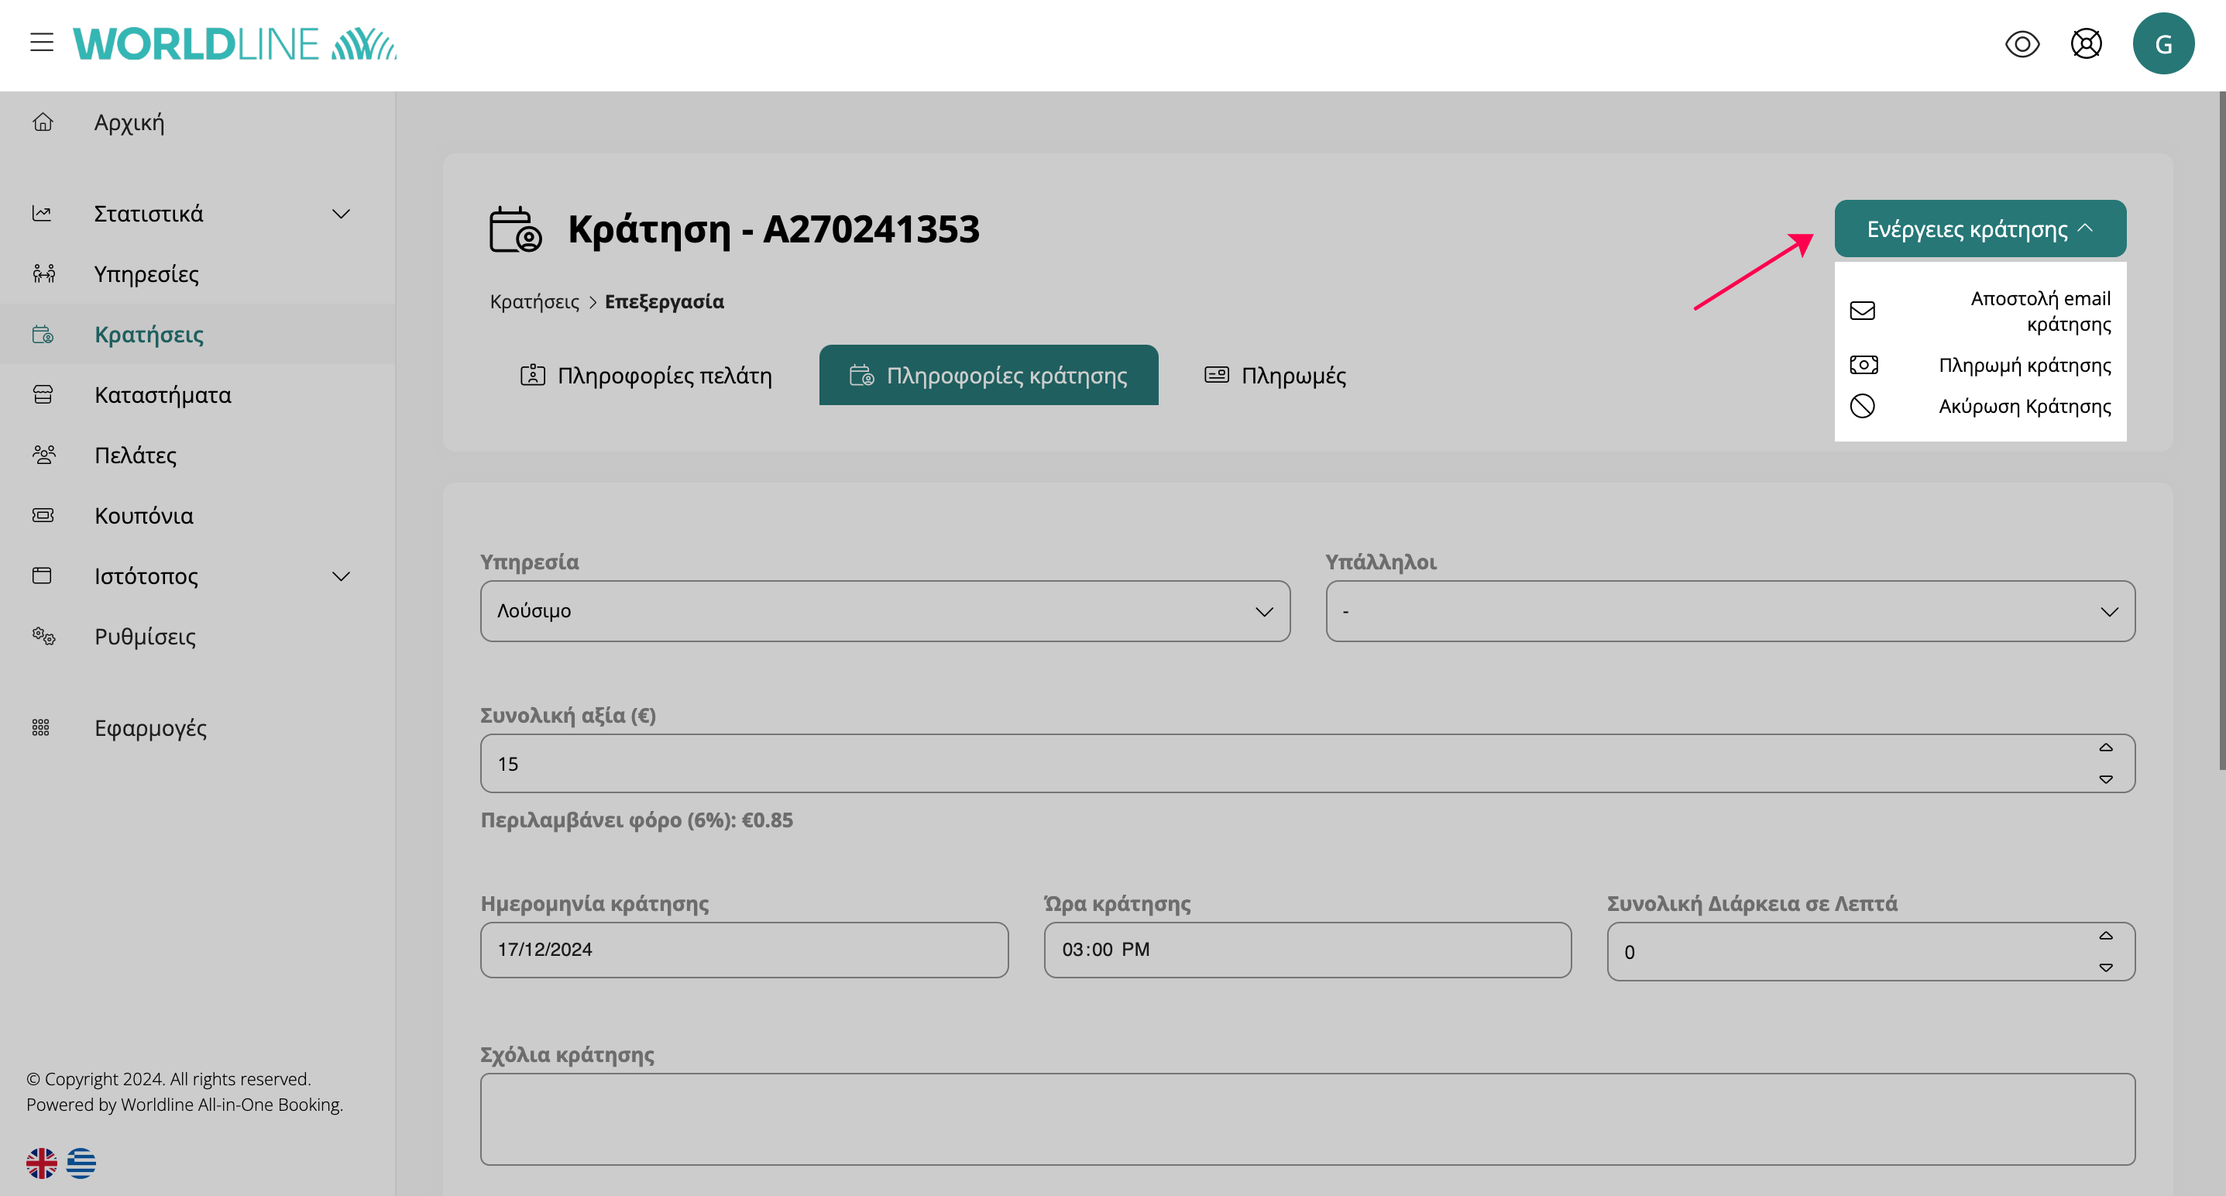Switch language with the Greek flag
2226x1196 pixels.
coord(81,1163)
